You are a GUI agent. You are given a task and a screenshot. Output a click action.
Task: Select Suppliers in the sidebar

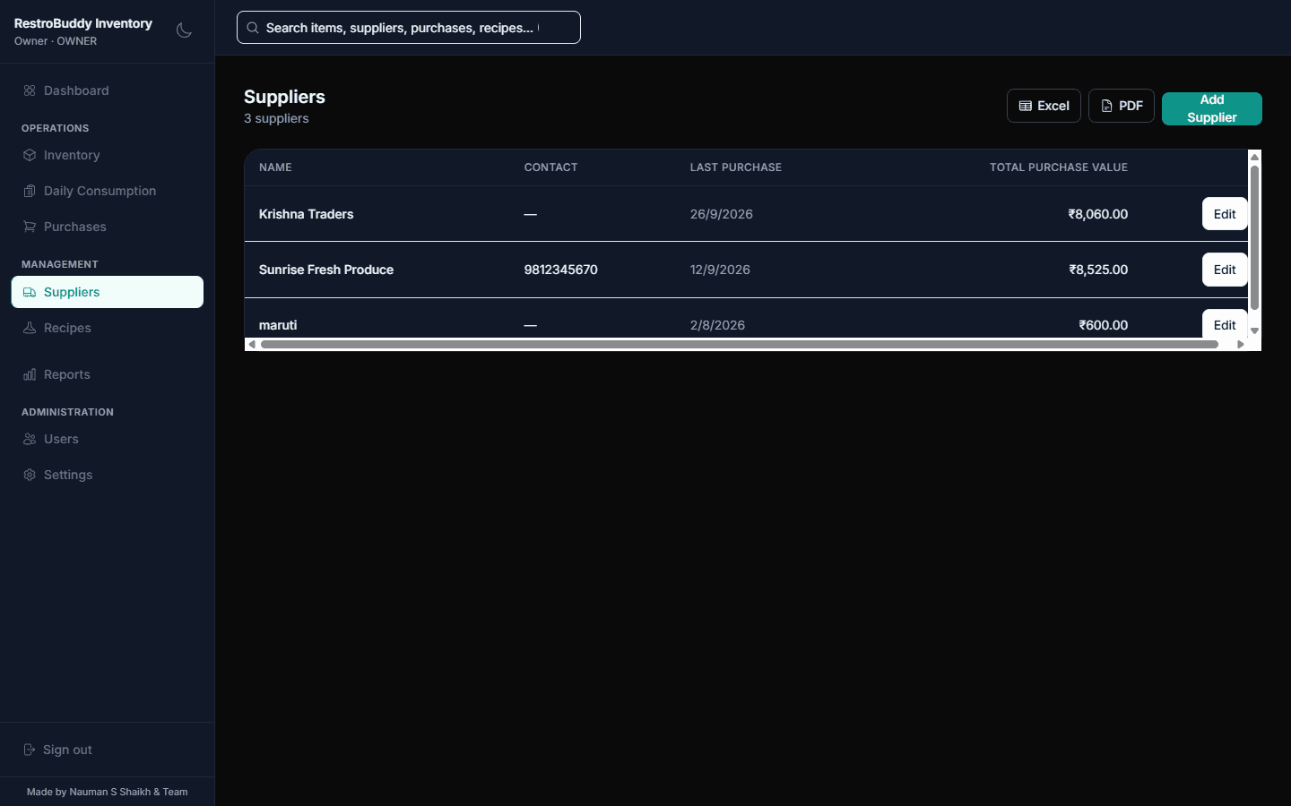pos(108,292)
